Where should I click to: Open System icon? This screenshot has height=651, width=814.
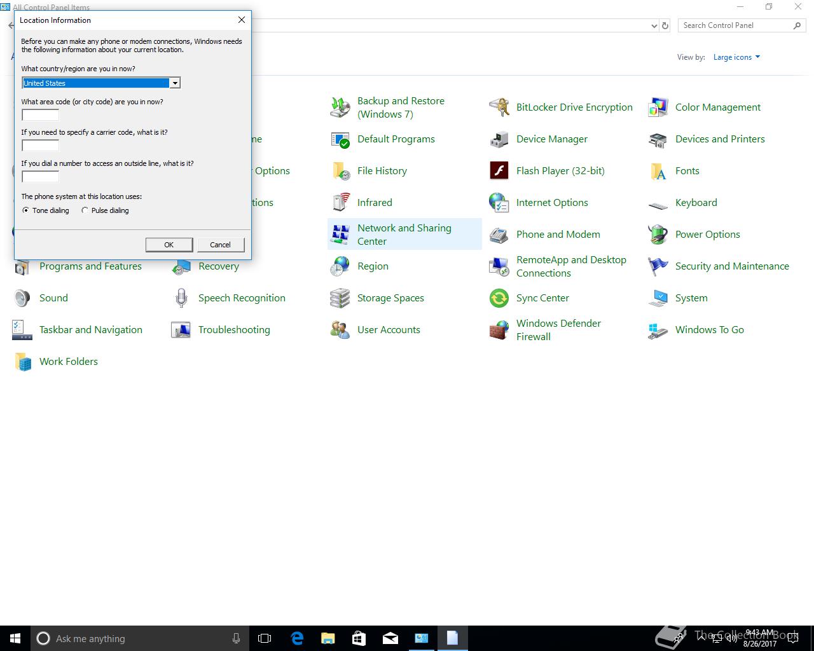[658, 298]
